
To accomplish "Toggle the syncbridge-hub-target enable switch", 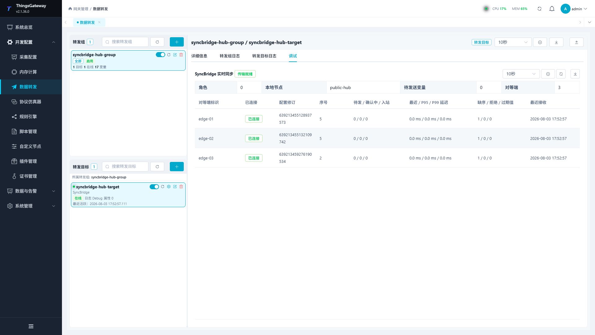I will click(154, 187).
